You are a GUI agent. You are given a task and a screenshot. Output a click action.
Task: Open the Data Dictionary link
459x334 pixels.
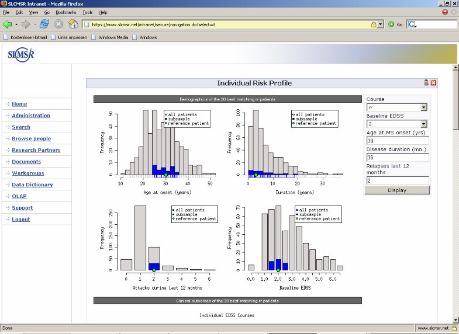(x=32, y=185)
